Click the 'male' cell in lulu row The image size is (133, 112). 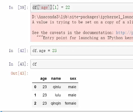[x=72, y=95]
